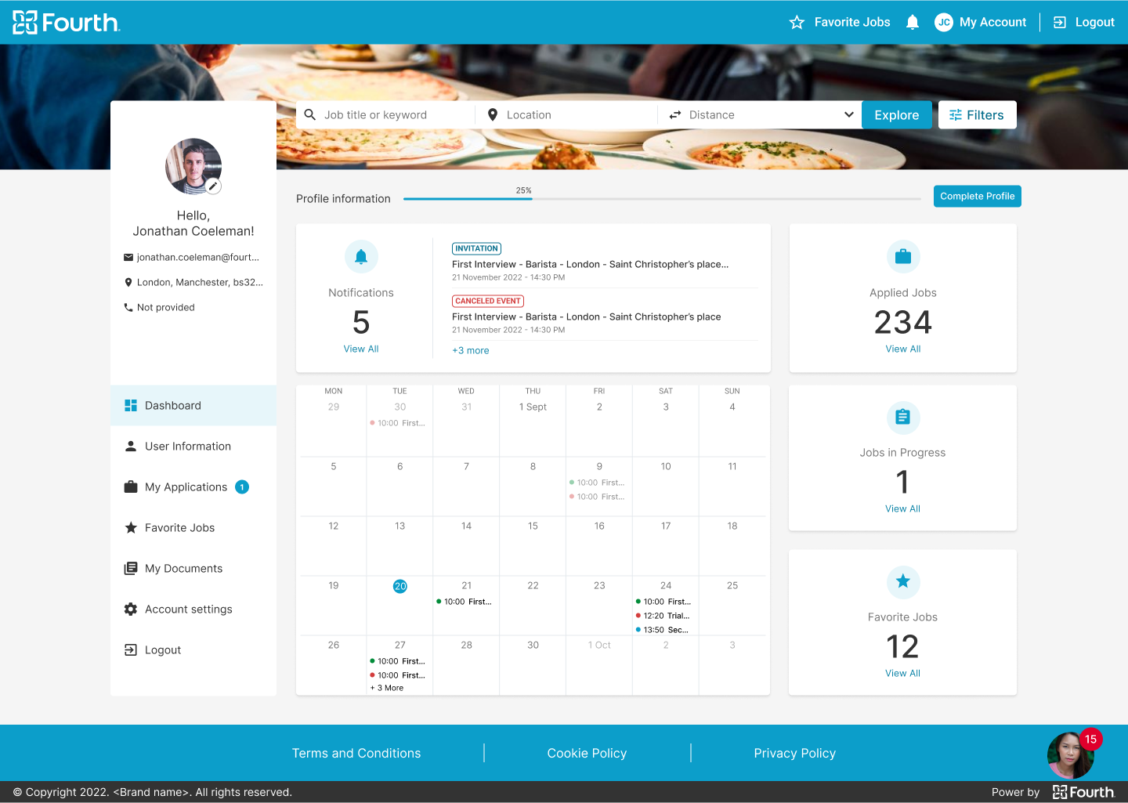
Task: Open the Privacy Policy footer link
Action: (x=794, y=753)
